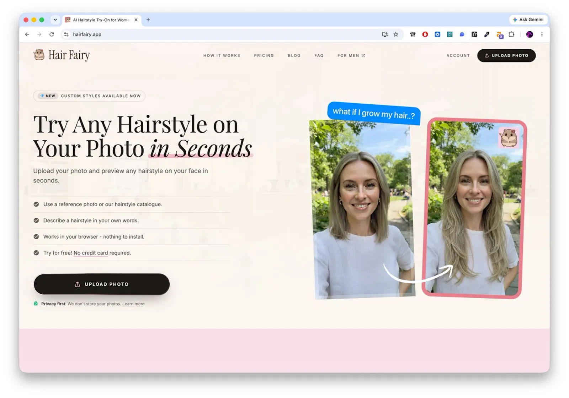Click the Hair Fairy hamster logo icon
The height and width of the screenshot is (398, 569).
pos(39,55)
